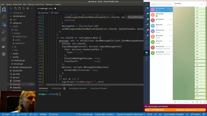Open Telegram chat three-dot options menu

205,4
